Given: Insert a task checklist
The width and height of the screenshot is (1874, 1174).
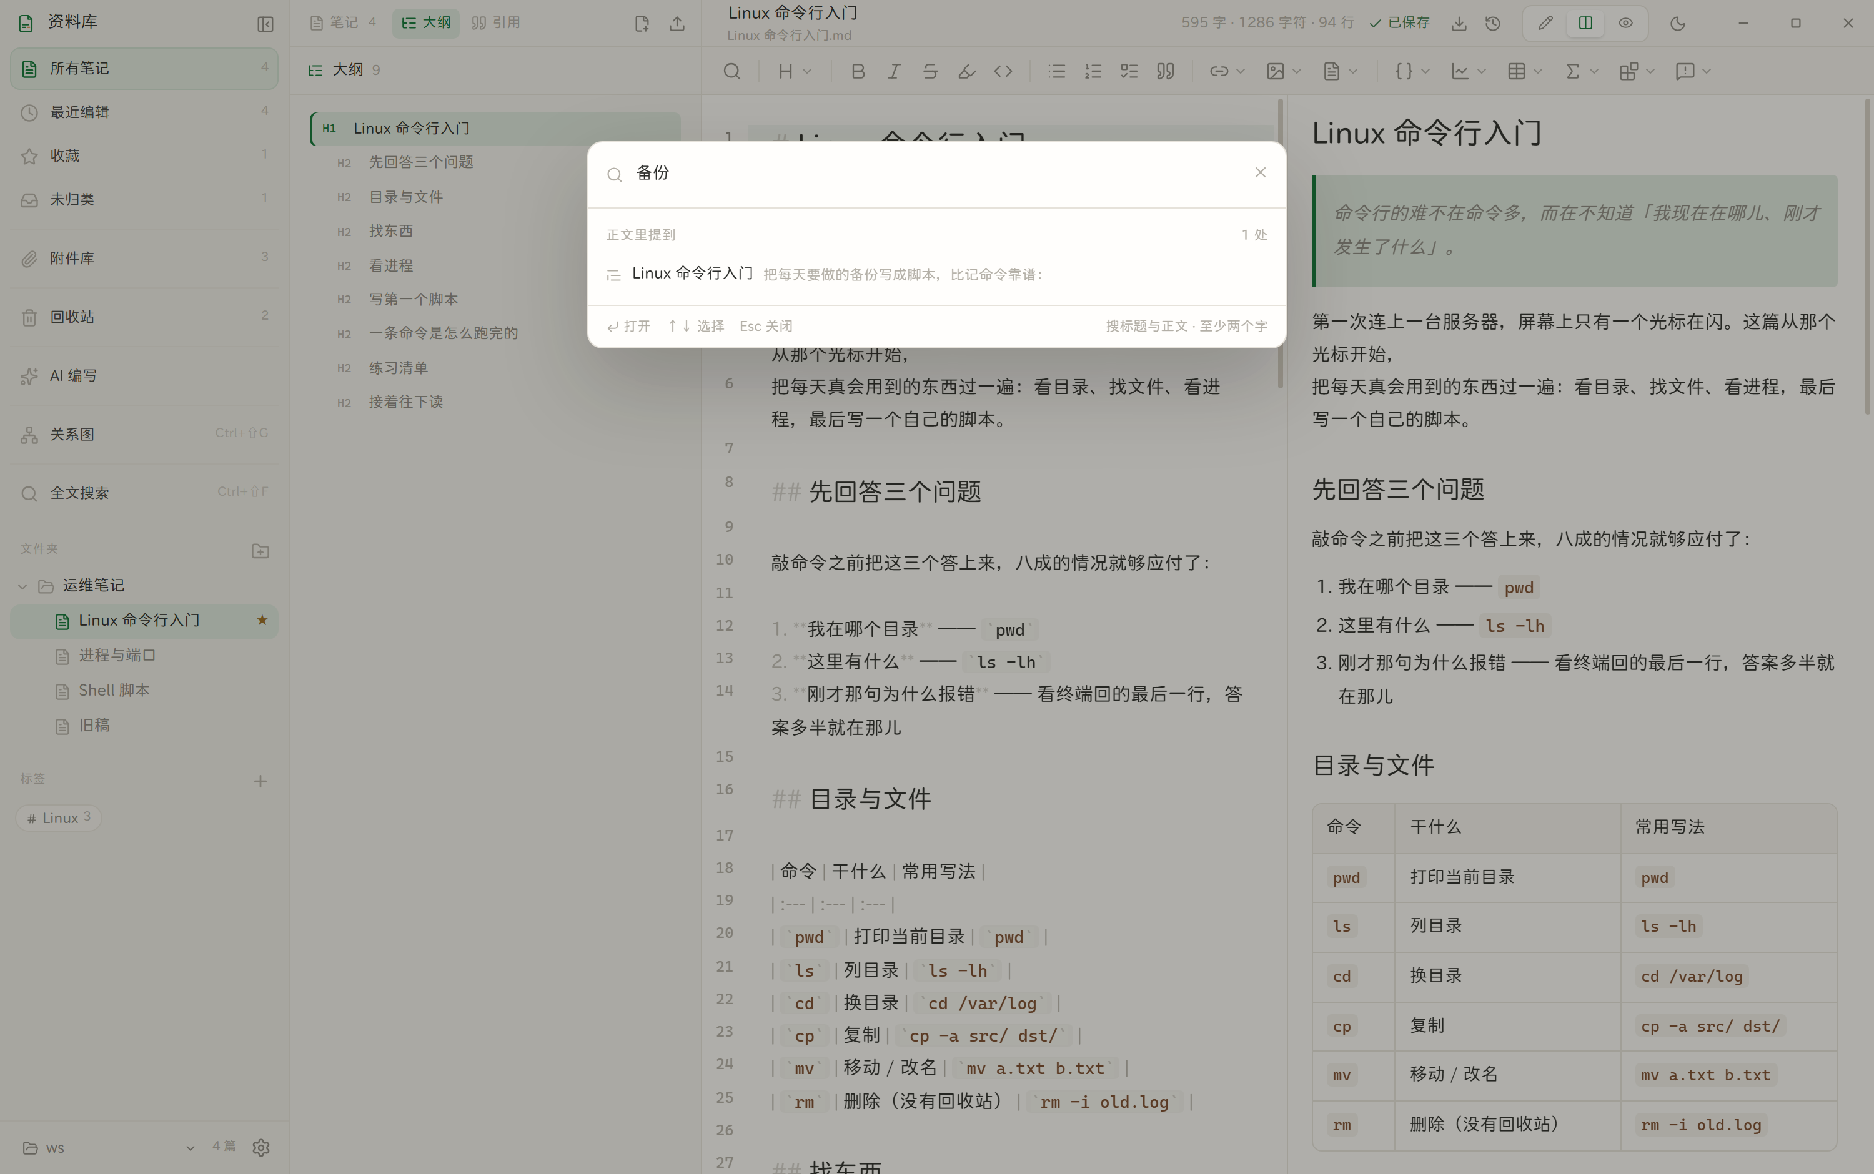Looking at the screenshot, I should [1129, 71].
